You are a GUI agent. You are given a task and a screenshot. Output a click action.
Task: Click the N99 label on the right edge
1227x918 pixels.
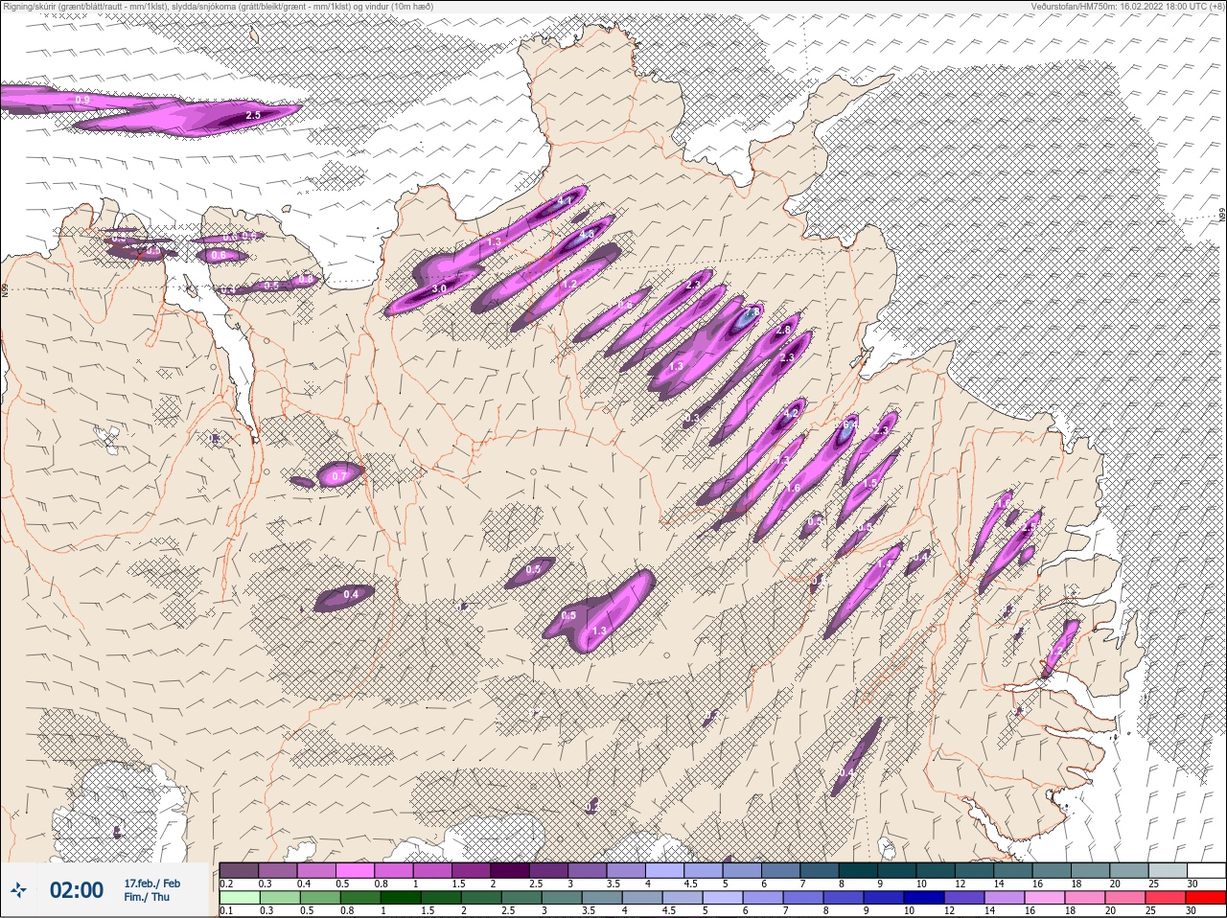coord(1222,215)
